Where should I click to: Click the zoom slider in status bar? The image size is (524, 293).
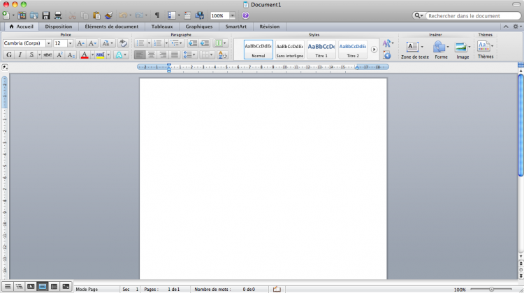tap(491, 288)
